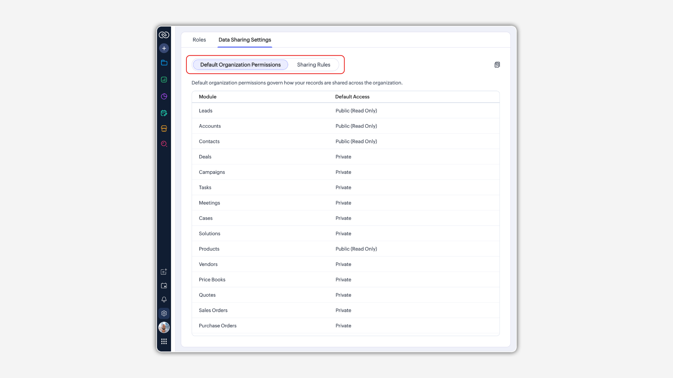673x378 pixels.
Task: Open the nine-dot app launcher grid
Action: (164, 341)
